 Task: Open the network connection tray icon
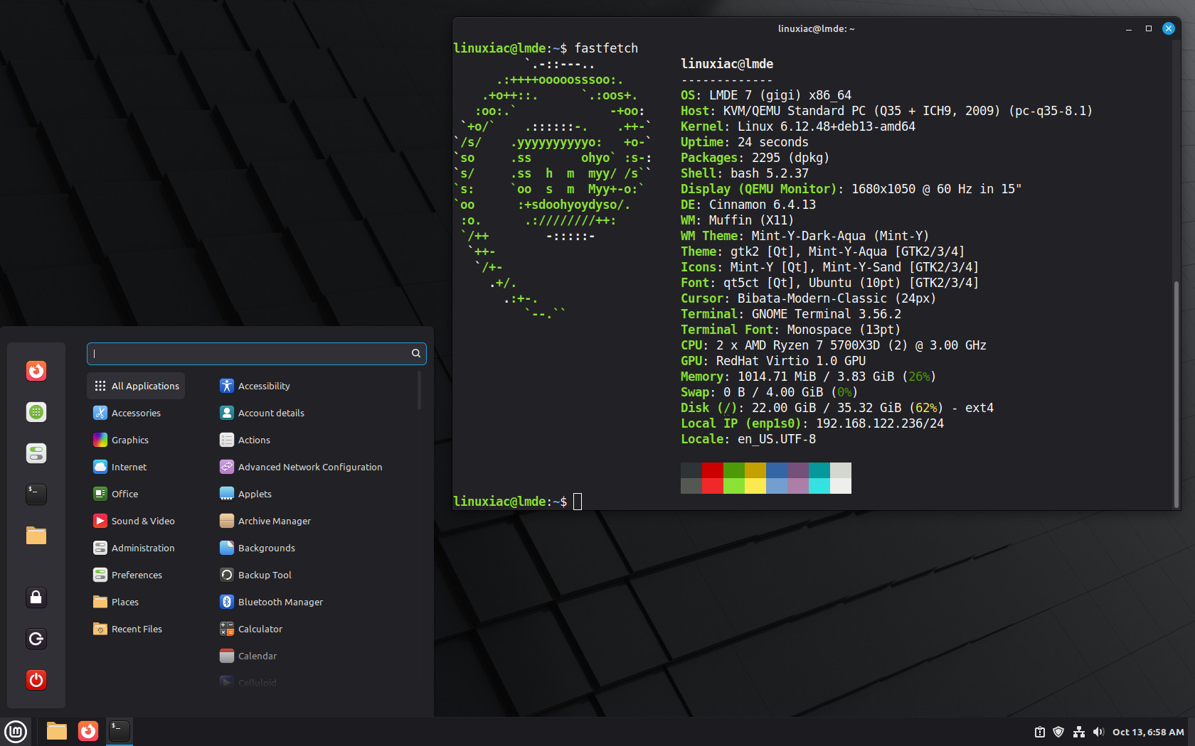click(1078, 732)
